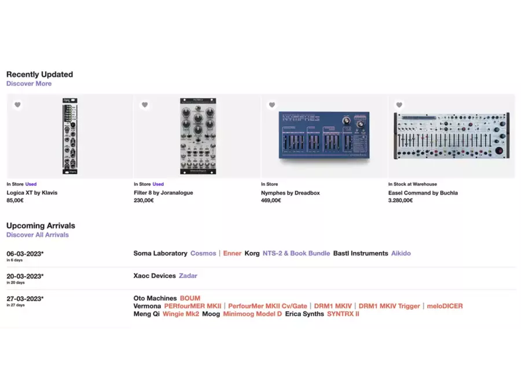
Task: Click the Used tag on Logica XT
Action: click(x=31, y=184)
